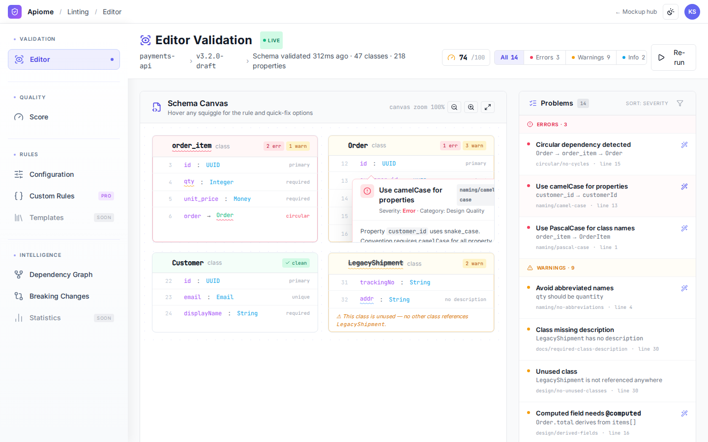The image size is (708, 442).
Task: Open the Score sidebar item
Action: (64, 117)
